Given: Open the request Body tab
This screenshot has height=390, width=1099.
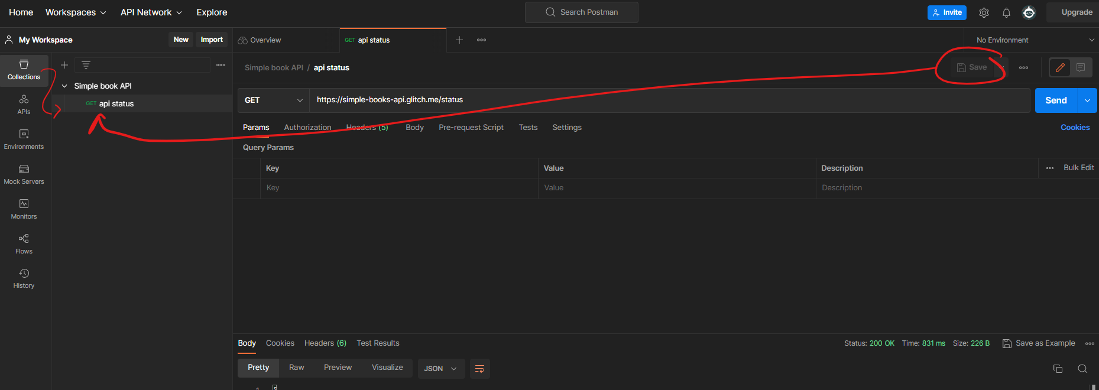Looking at the screenshot, I should tap(414, 128).
